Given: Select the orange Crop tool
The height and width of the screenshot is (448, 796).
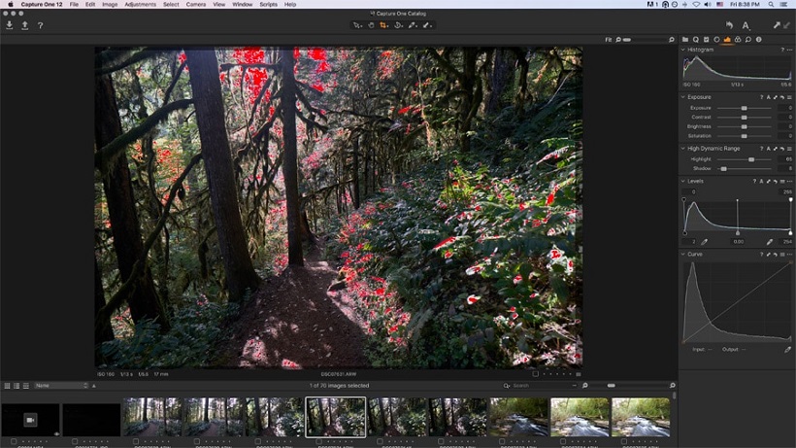Looking at the screenshot, I should (x=383, y=25).
